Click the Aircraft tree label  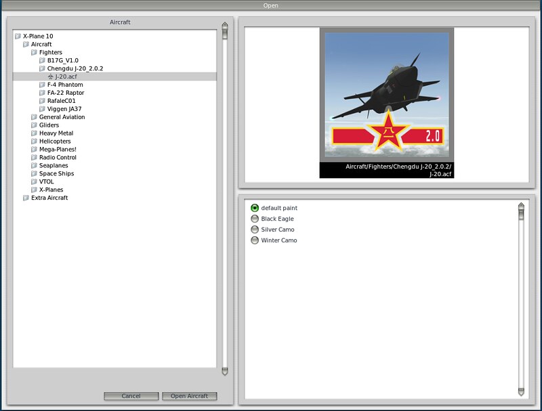(x=41, y=44)
